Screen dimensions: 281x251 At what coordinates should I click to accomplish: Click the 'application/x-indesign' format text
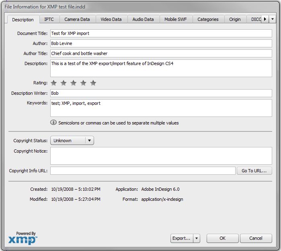point(162,199)
